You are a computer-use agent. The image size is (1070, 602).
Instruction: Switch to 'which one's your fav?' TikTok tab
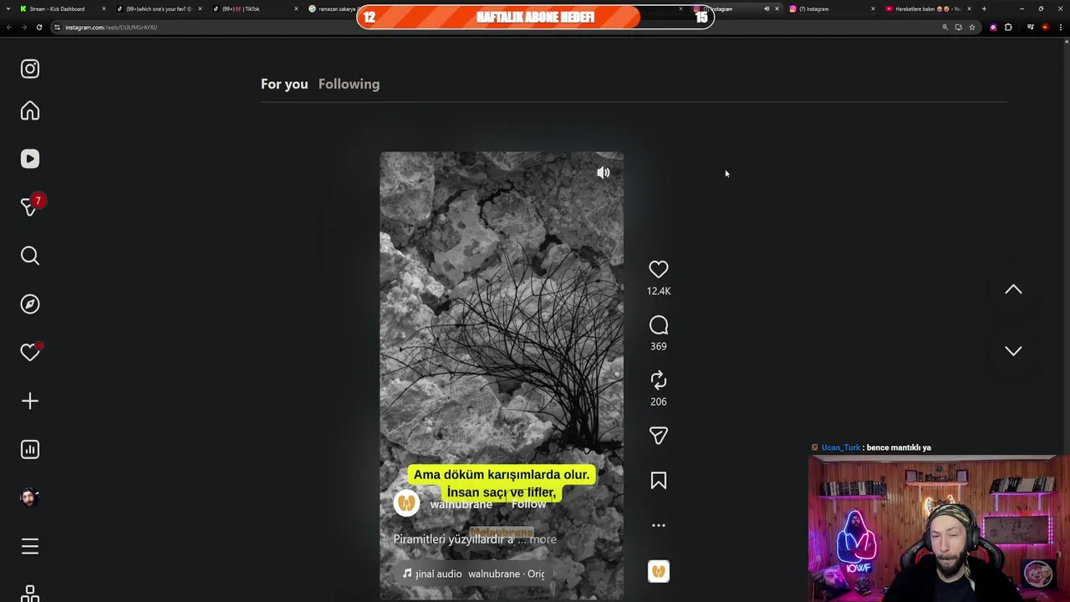(x=157, y=8)
